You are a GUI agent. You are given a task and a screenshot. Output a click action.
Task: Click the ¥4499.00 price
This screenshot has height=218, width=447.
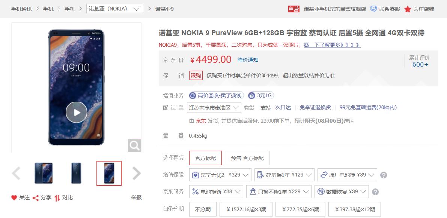click(211, 59)
